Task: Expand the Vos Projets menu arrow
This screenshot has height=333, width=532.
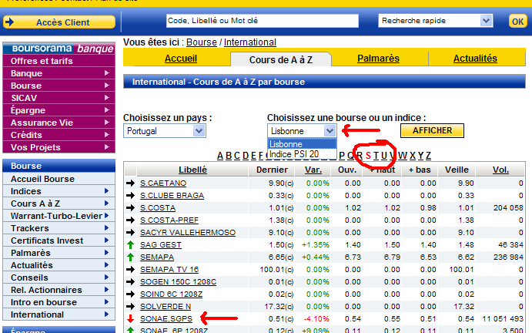Action: point(106,147)
